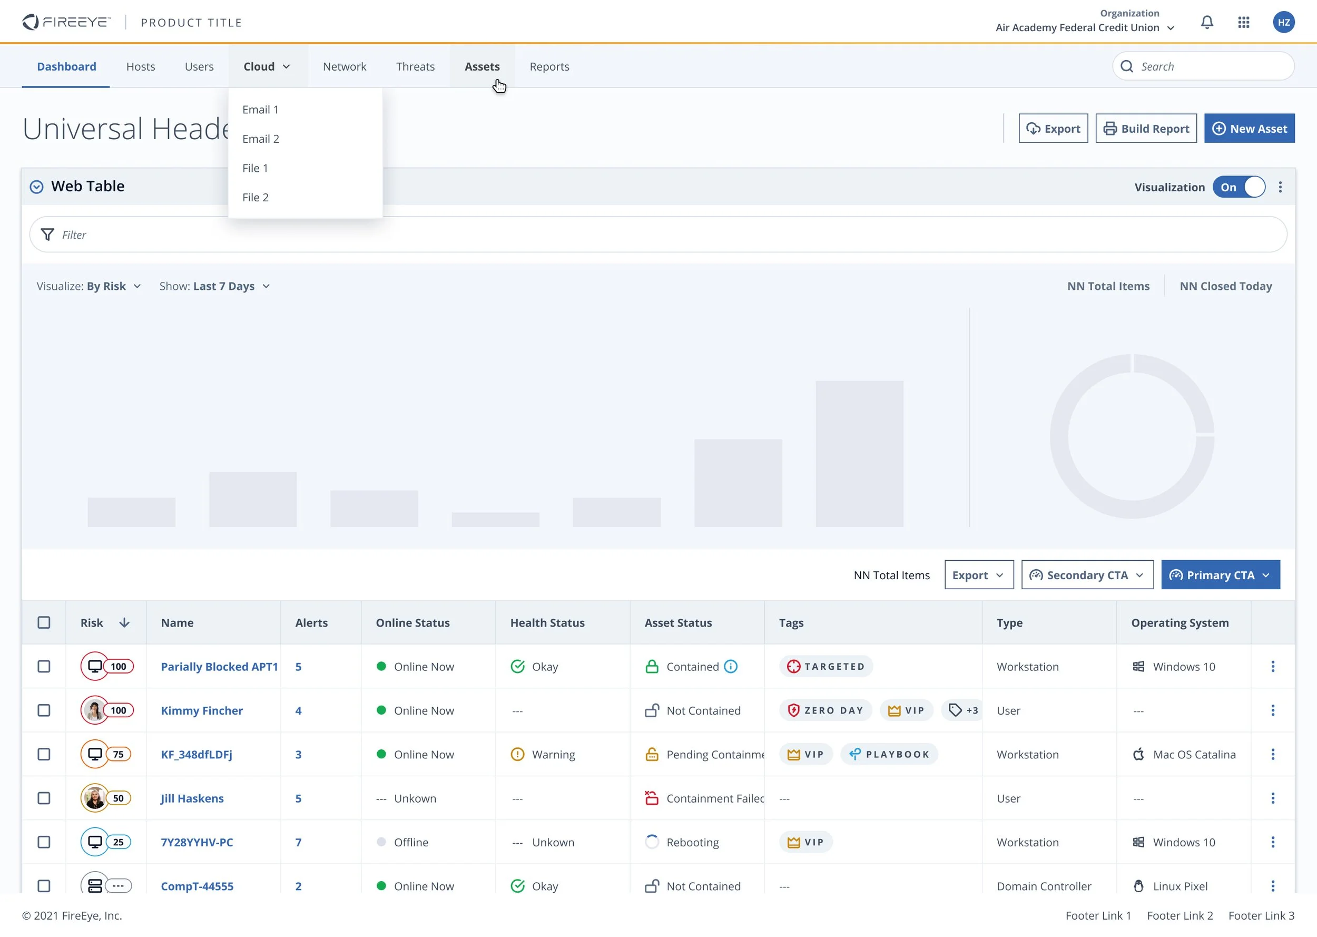
Task: Click the +3 tags chip
Action: (x=964, y=710)
